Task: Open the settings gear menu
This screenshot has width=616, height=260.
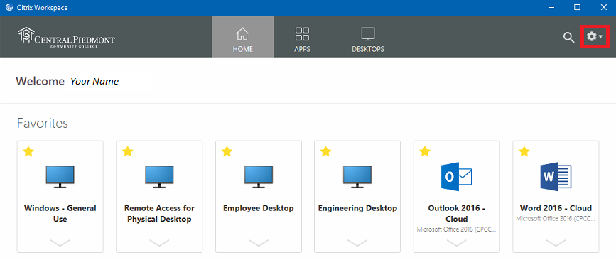Action: 595,36
